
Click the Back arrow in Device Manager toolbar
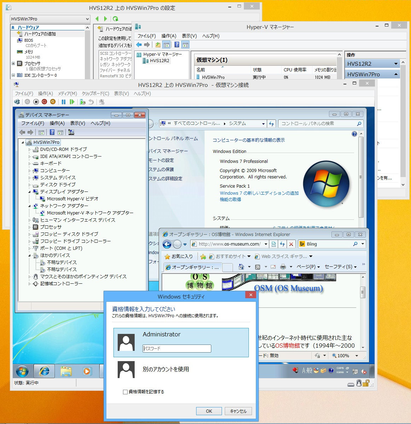pos(22,132)
